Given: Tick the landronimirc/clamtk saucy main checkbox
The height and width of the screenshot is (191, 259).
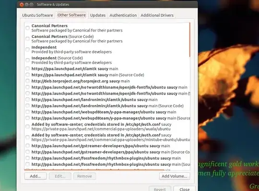Looking at the screenshot, I should tap(28, 99).
